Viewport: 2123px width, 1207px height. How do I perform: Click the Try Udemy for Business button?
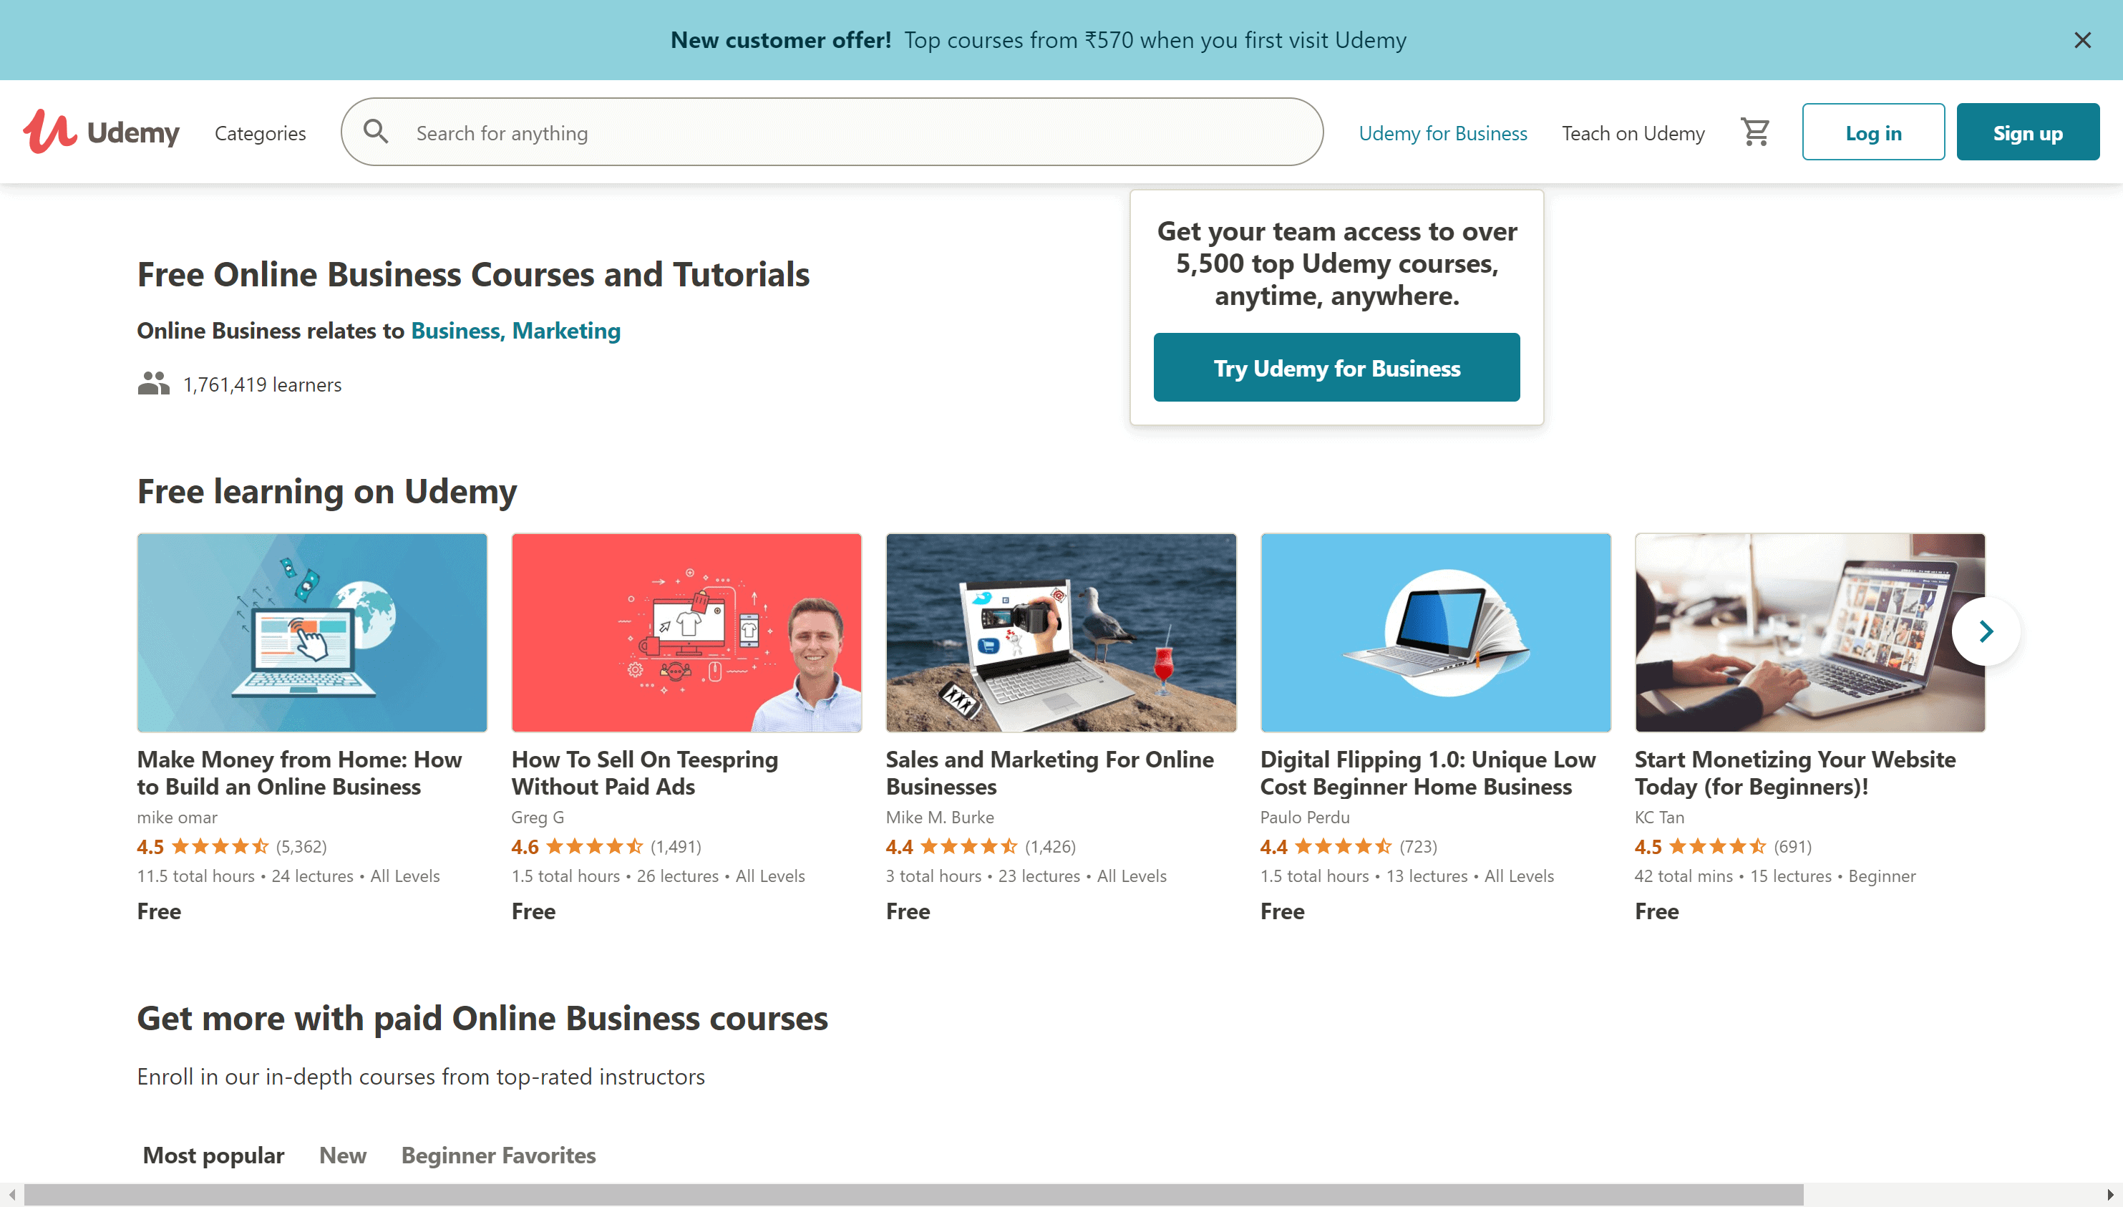point(1336,367)
